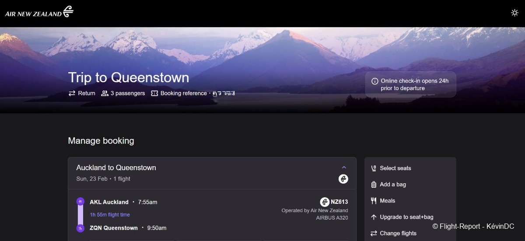This screenshot has width=525, height=241.
Task: Toggle the light/dark theme sun icon
Action: [514, 13]
